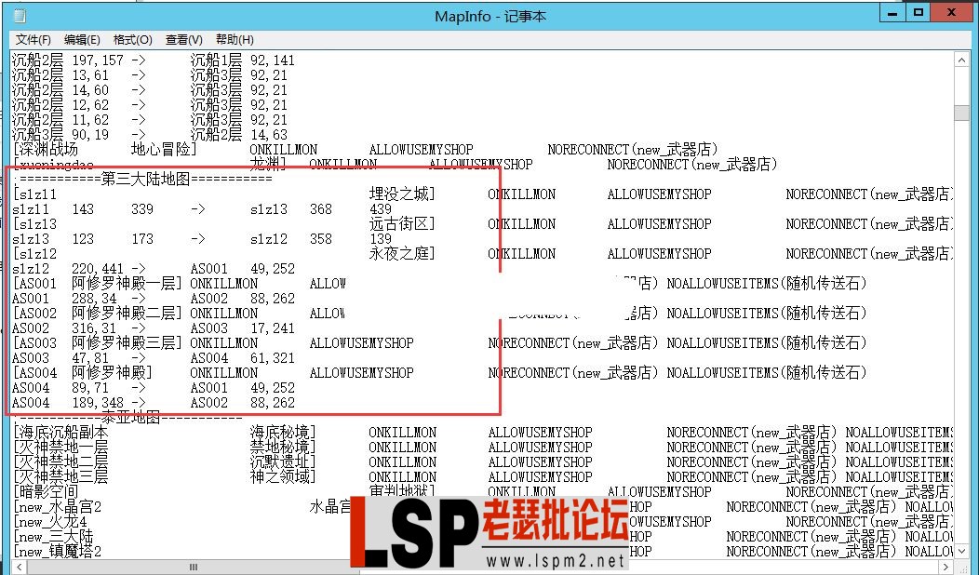The image size is (979, 575).
Task: Click the horizontal scrollbar thumb
Action: [x=194, y=567]
